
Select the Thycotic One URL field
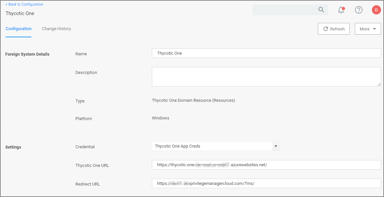pos(229,165)
